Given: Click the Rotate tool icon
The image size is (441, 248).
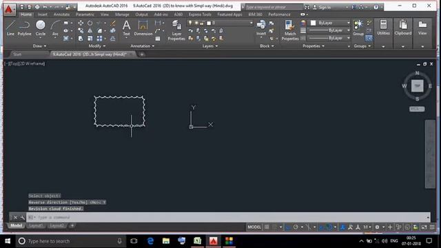Looking at the screenshot, I should pos(90,23).
